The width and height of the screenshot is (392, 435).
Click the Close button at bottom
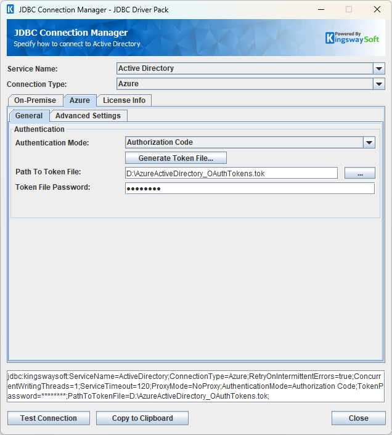click(x=358, y=418)
